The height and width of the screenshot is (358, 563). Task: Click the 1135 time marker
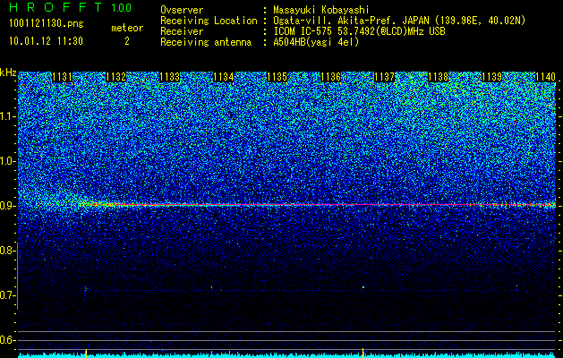tap(277, 77)
